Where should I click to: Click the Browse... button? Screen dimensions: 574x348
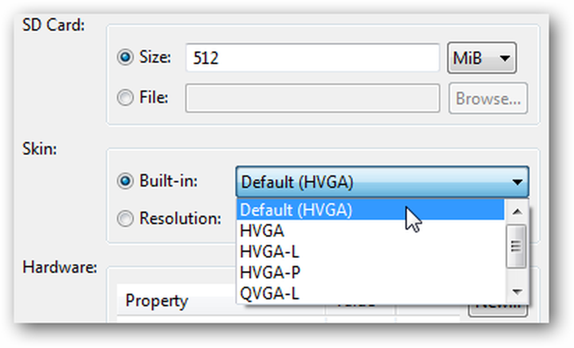pyautogui.click(x=488, y=98)
